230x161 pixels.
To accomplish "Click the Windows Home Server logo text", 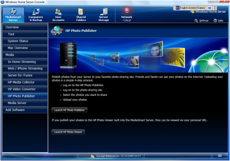I will (210, 12).
